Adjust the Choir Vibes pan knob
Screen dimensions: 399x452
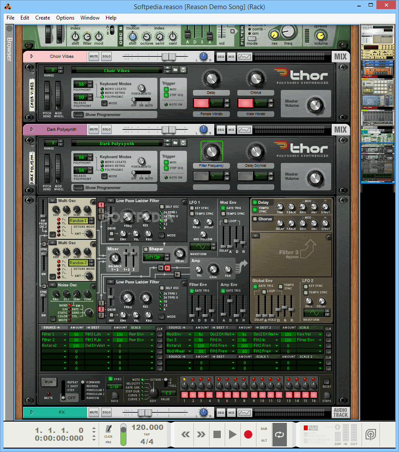[x=203, y=56]
